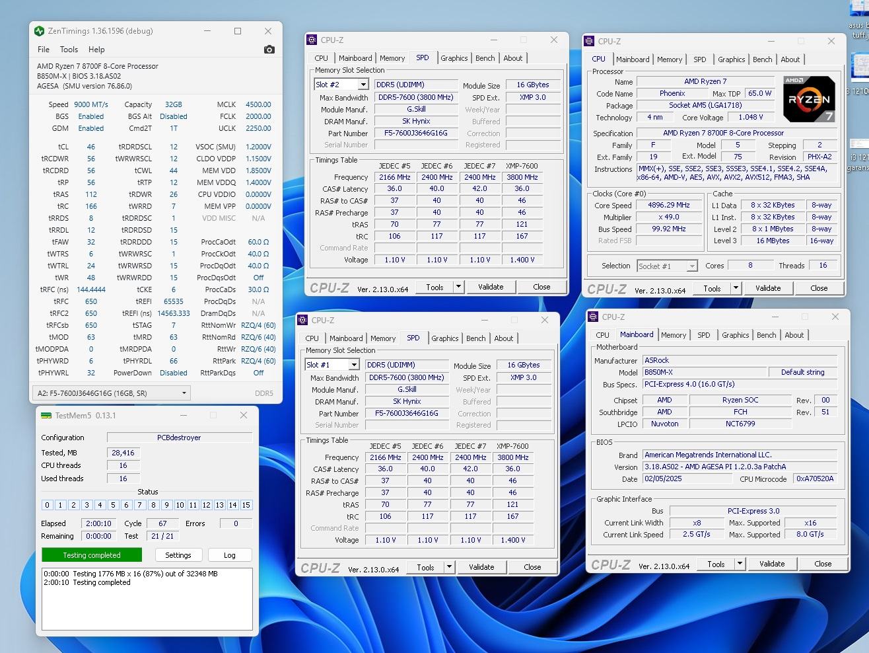This screenshot has height=653, width=869.
Task: Click the ZenTimings title bar app icon
Action: (40, 31)
